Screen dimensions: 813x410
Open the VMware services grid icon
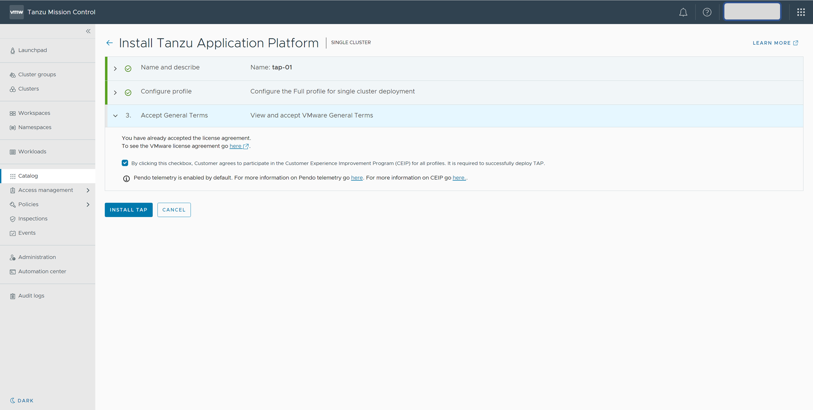click(801, 12)
